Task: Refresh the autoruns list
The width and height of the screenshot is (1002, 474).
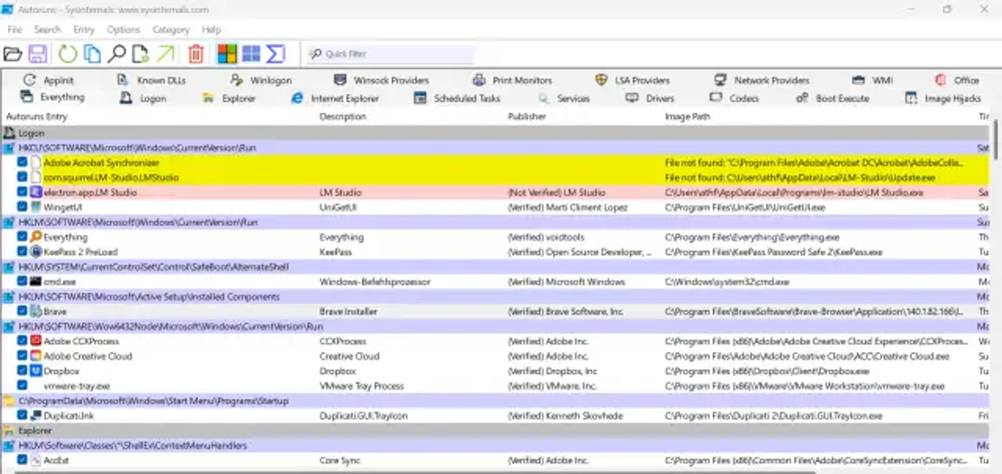Action: 68,54
